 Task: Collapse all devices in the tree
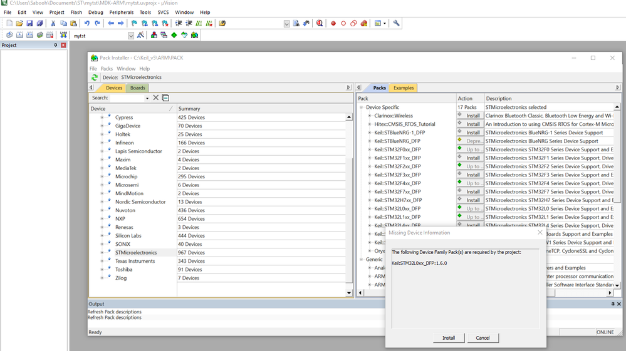click(165, 98)
